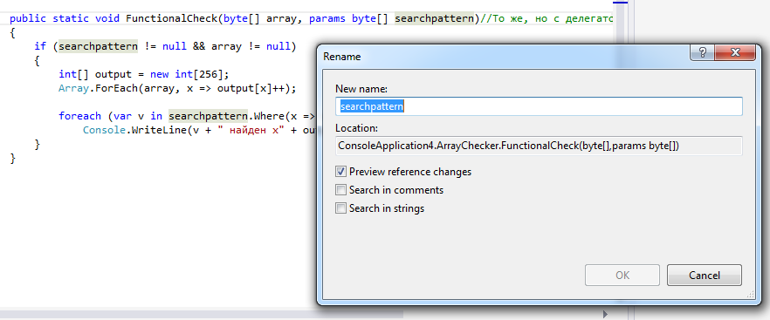The height and width of the screenshot is (320, 770).
Task: Click searchpattern in the if condition
Action: tap(99, 46)
